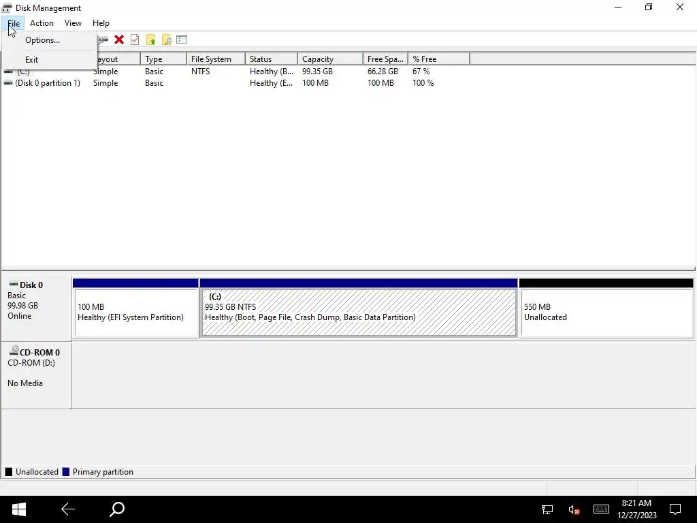This screenshot has height=523, width=697.
Task: Click the Disk 0 drive icon in lower pane
Action: tap(14, 285)
